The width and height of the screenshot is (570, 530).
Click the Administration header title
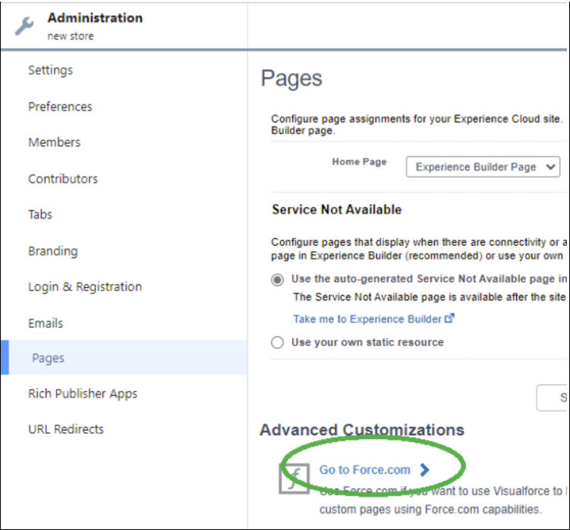[95, 17]
